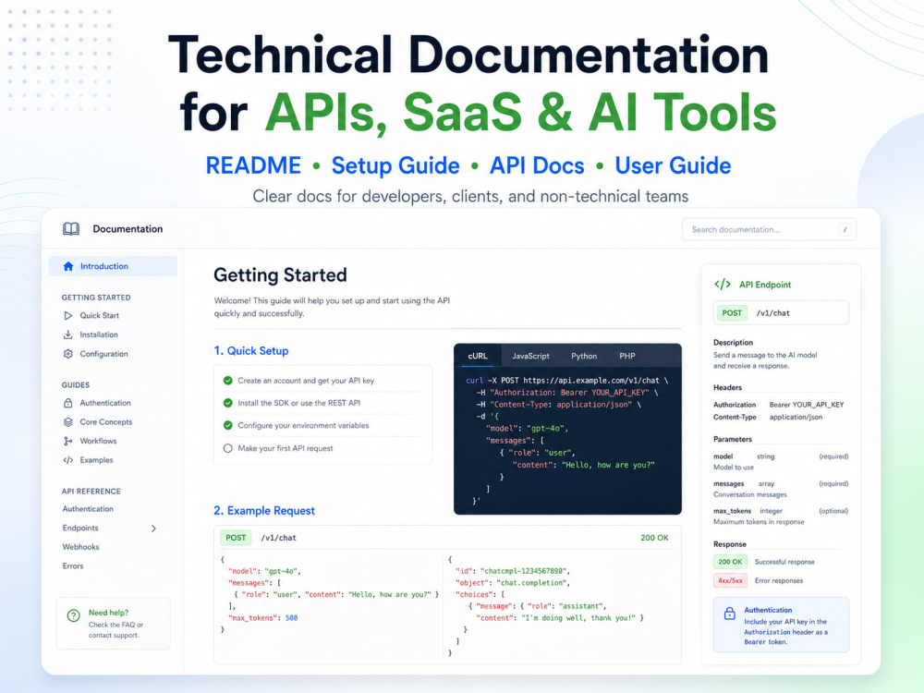Click the lock icon in Authentication note

730,613
